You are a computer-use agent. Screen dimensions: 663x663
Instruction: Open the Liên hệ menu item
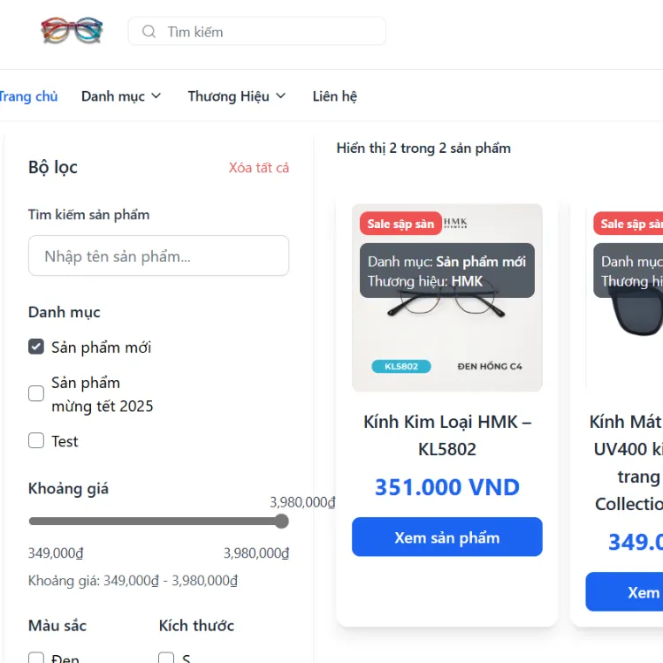point(334,96)
